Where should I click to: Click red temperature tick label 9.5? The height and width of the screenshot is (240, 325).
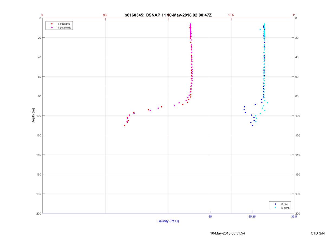click(x=105, y=15)
